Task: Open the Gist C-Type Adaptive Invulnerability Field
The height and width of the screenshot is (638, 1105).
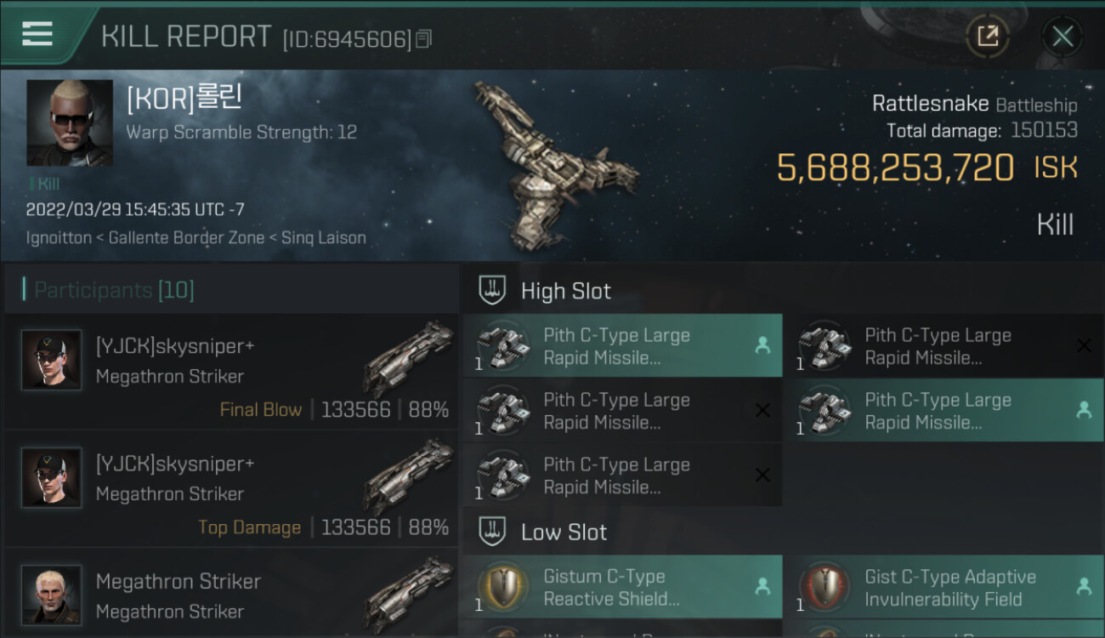Action: 943,587
